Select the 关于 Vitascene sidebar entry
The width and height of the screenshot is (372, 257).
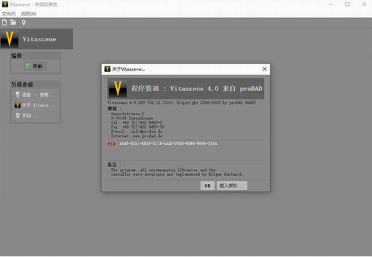[35, 105]
